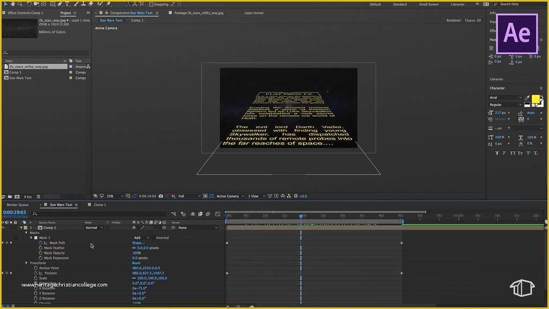This screenshot has height=309, width=549.
Task: Open new folder icon in Project panel
Action: click(10, 196)
